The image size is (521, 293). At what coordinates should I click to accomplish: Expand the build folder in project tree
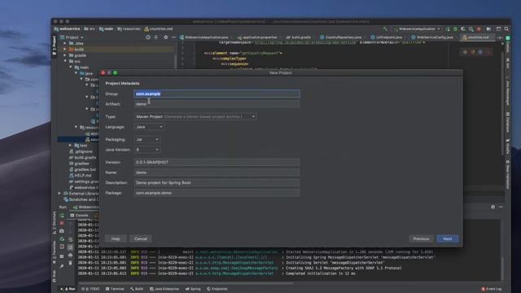65,49
